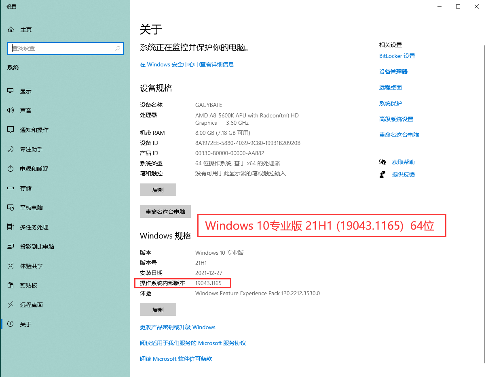Select the Focus assist moon icon
The image size is (486, 377).
point(11,149)
